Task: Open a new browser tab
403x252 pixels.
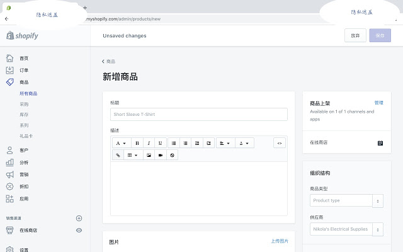Action: tap(85, 8)
